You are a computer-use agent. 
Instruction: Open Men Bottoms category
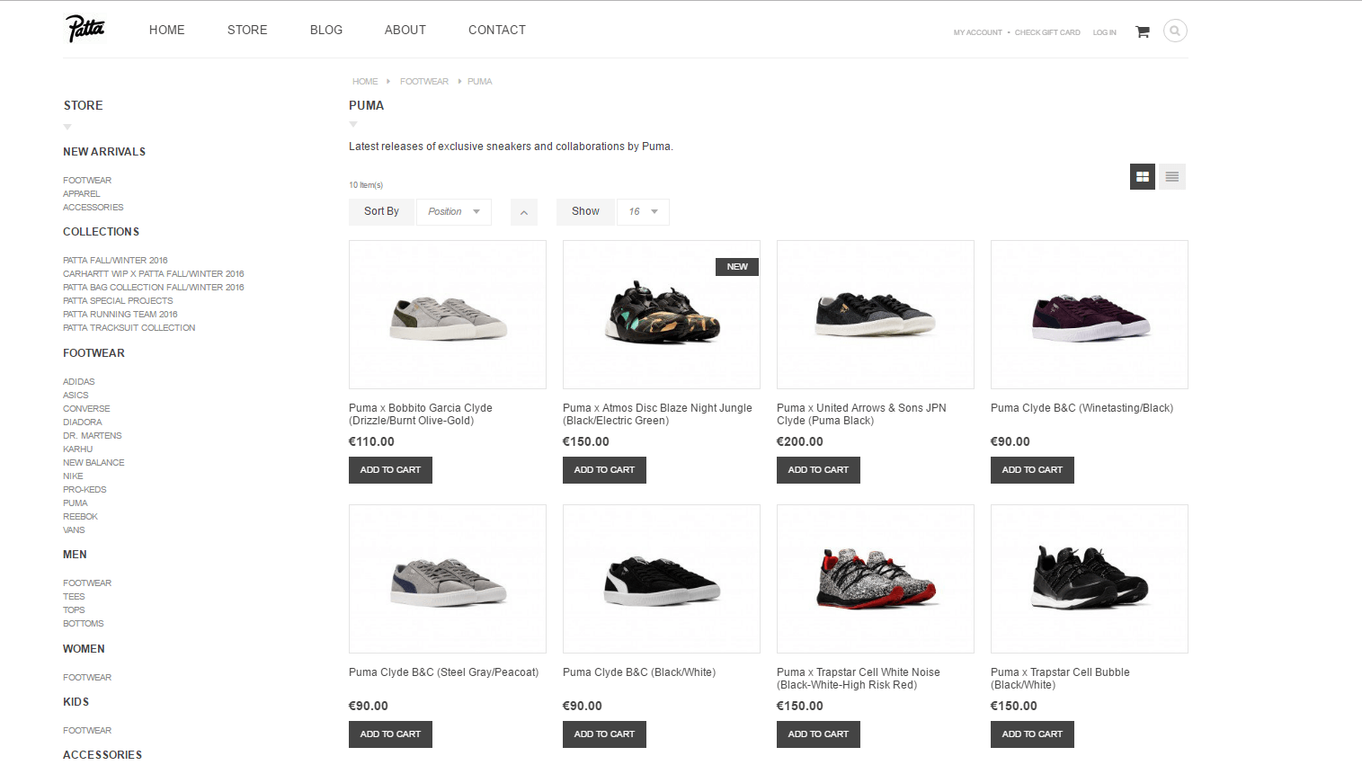pos(83,624)
